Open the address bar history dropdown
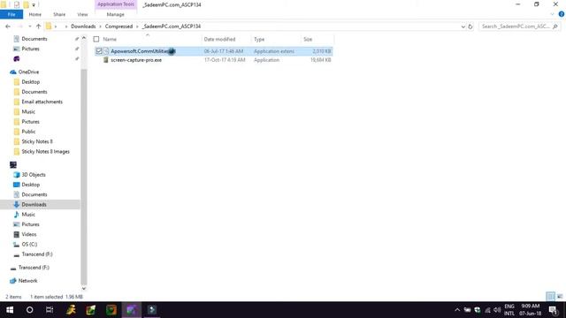This screenshot has height=318, width=566. pyautogui.click(x=463, y=26)
